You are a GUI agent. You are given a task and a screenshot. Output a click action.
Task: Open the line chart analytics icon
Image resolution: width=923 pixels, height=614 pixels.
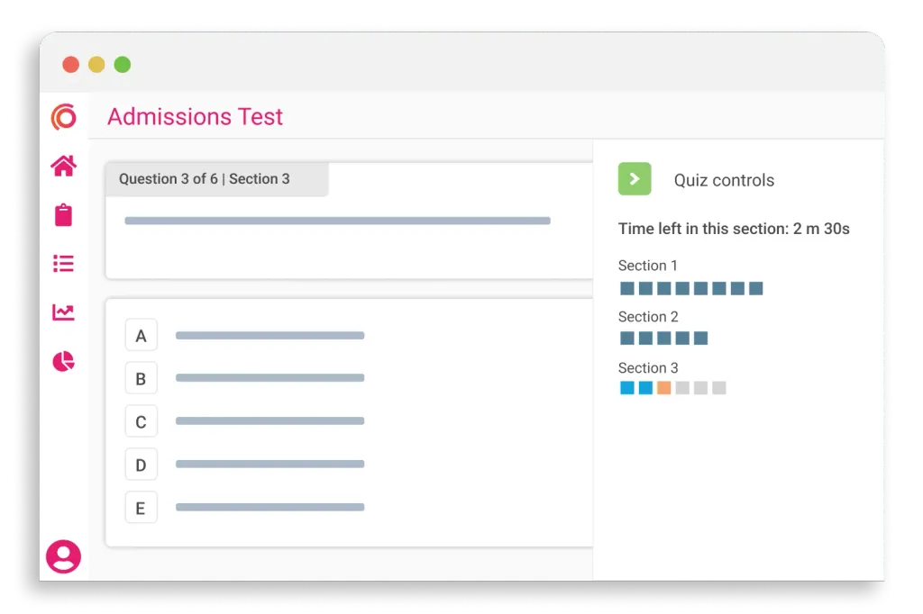click(63, 312)
